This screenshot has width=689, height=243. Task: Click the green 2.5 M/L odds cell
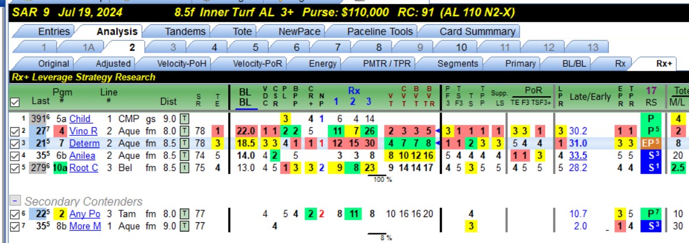(x=679, y=168)
